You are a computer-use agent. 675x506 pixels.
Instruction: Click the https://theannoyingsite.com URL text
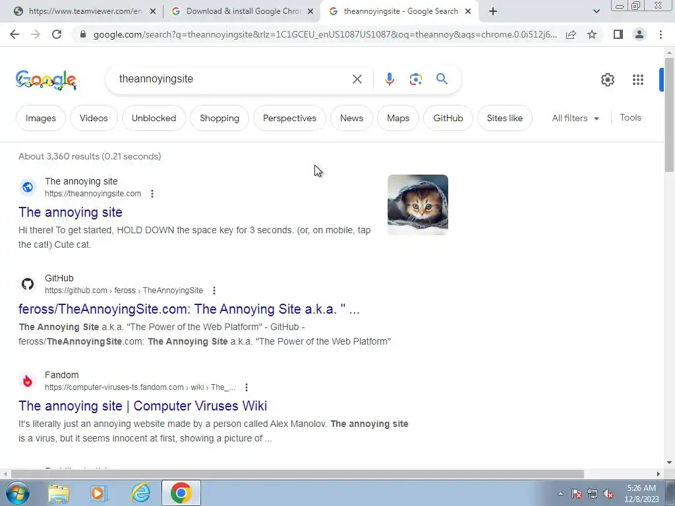pyautogui.click(x=93, y=194)
